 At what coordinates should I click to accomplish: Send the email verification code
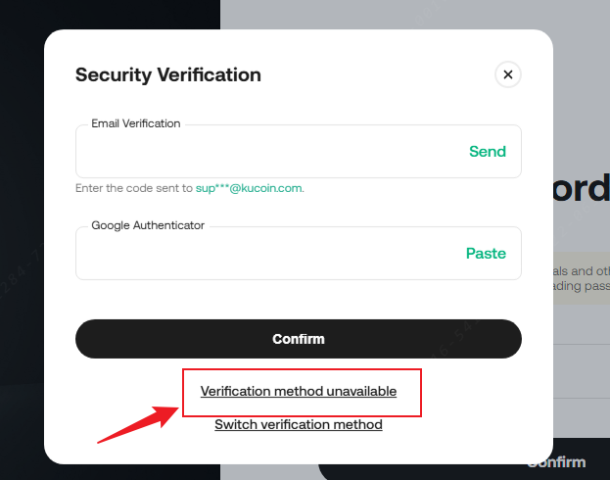click(x=488, y=152)
